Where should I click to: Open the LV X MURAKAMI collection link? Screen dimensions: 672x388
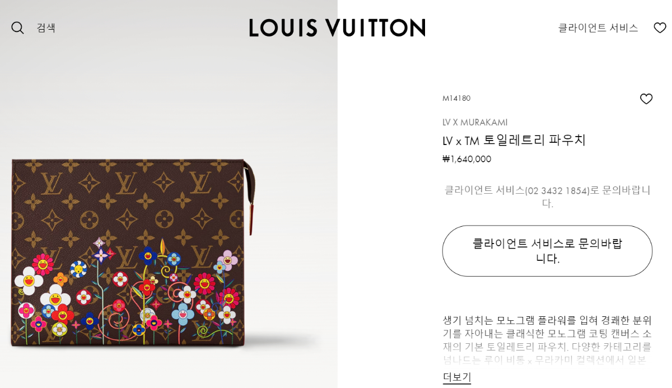click(x=475, y=122)
